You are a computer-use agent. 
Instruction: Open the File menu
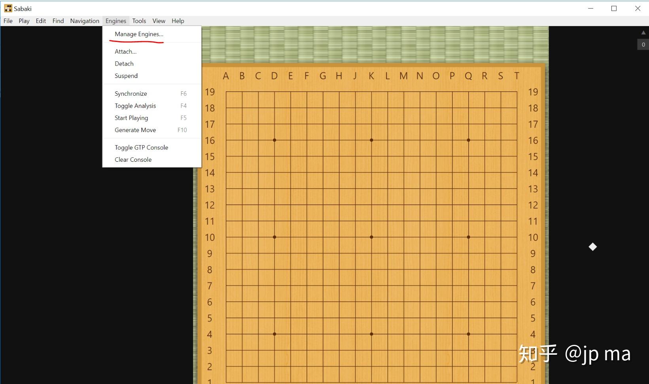point(8,21)
